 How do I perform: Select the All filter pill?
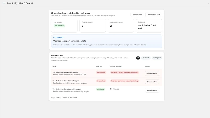pos(138,58)
